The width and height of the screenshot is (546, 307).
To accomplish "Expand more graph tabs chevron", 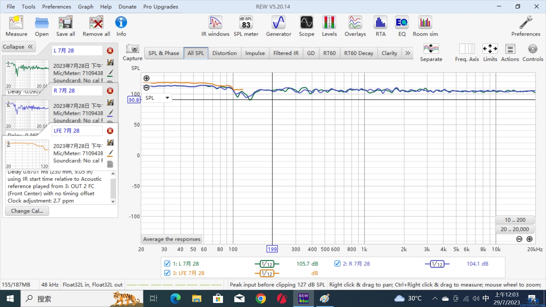I will pyautogui.click(x=408, y=53).
